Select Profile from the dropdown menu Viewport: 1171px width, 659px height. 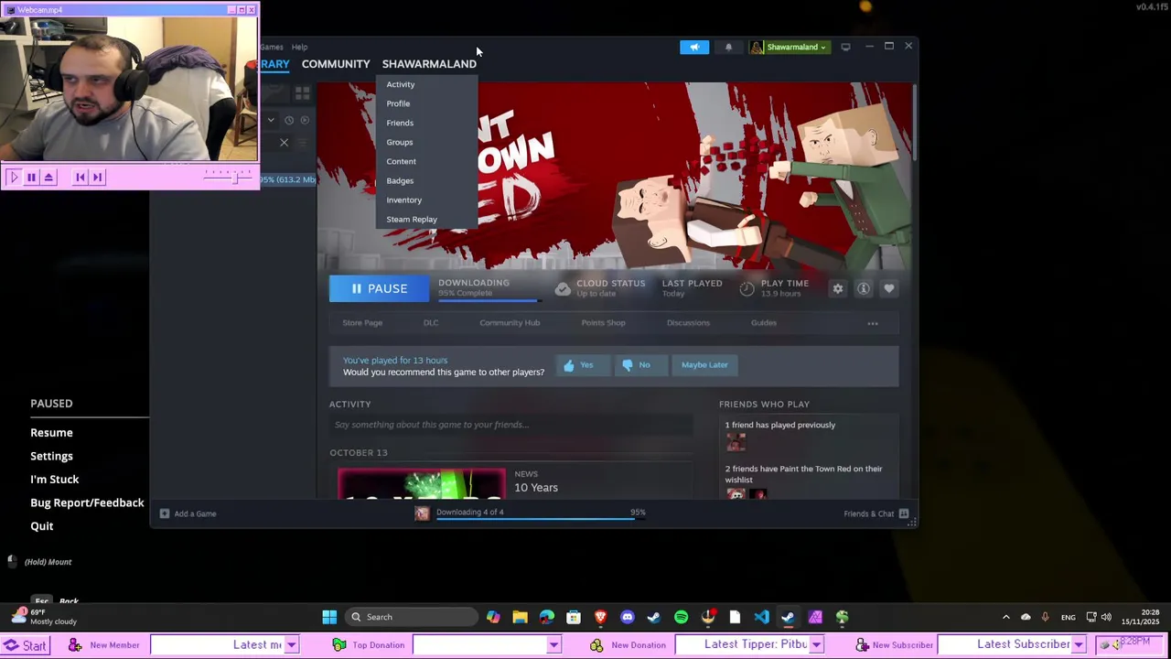click(x=398, y=103)
